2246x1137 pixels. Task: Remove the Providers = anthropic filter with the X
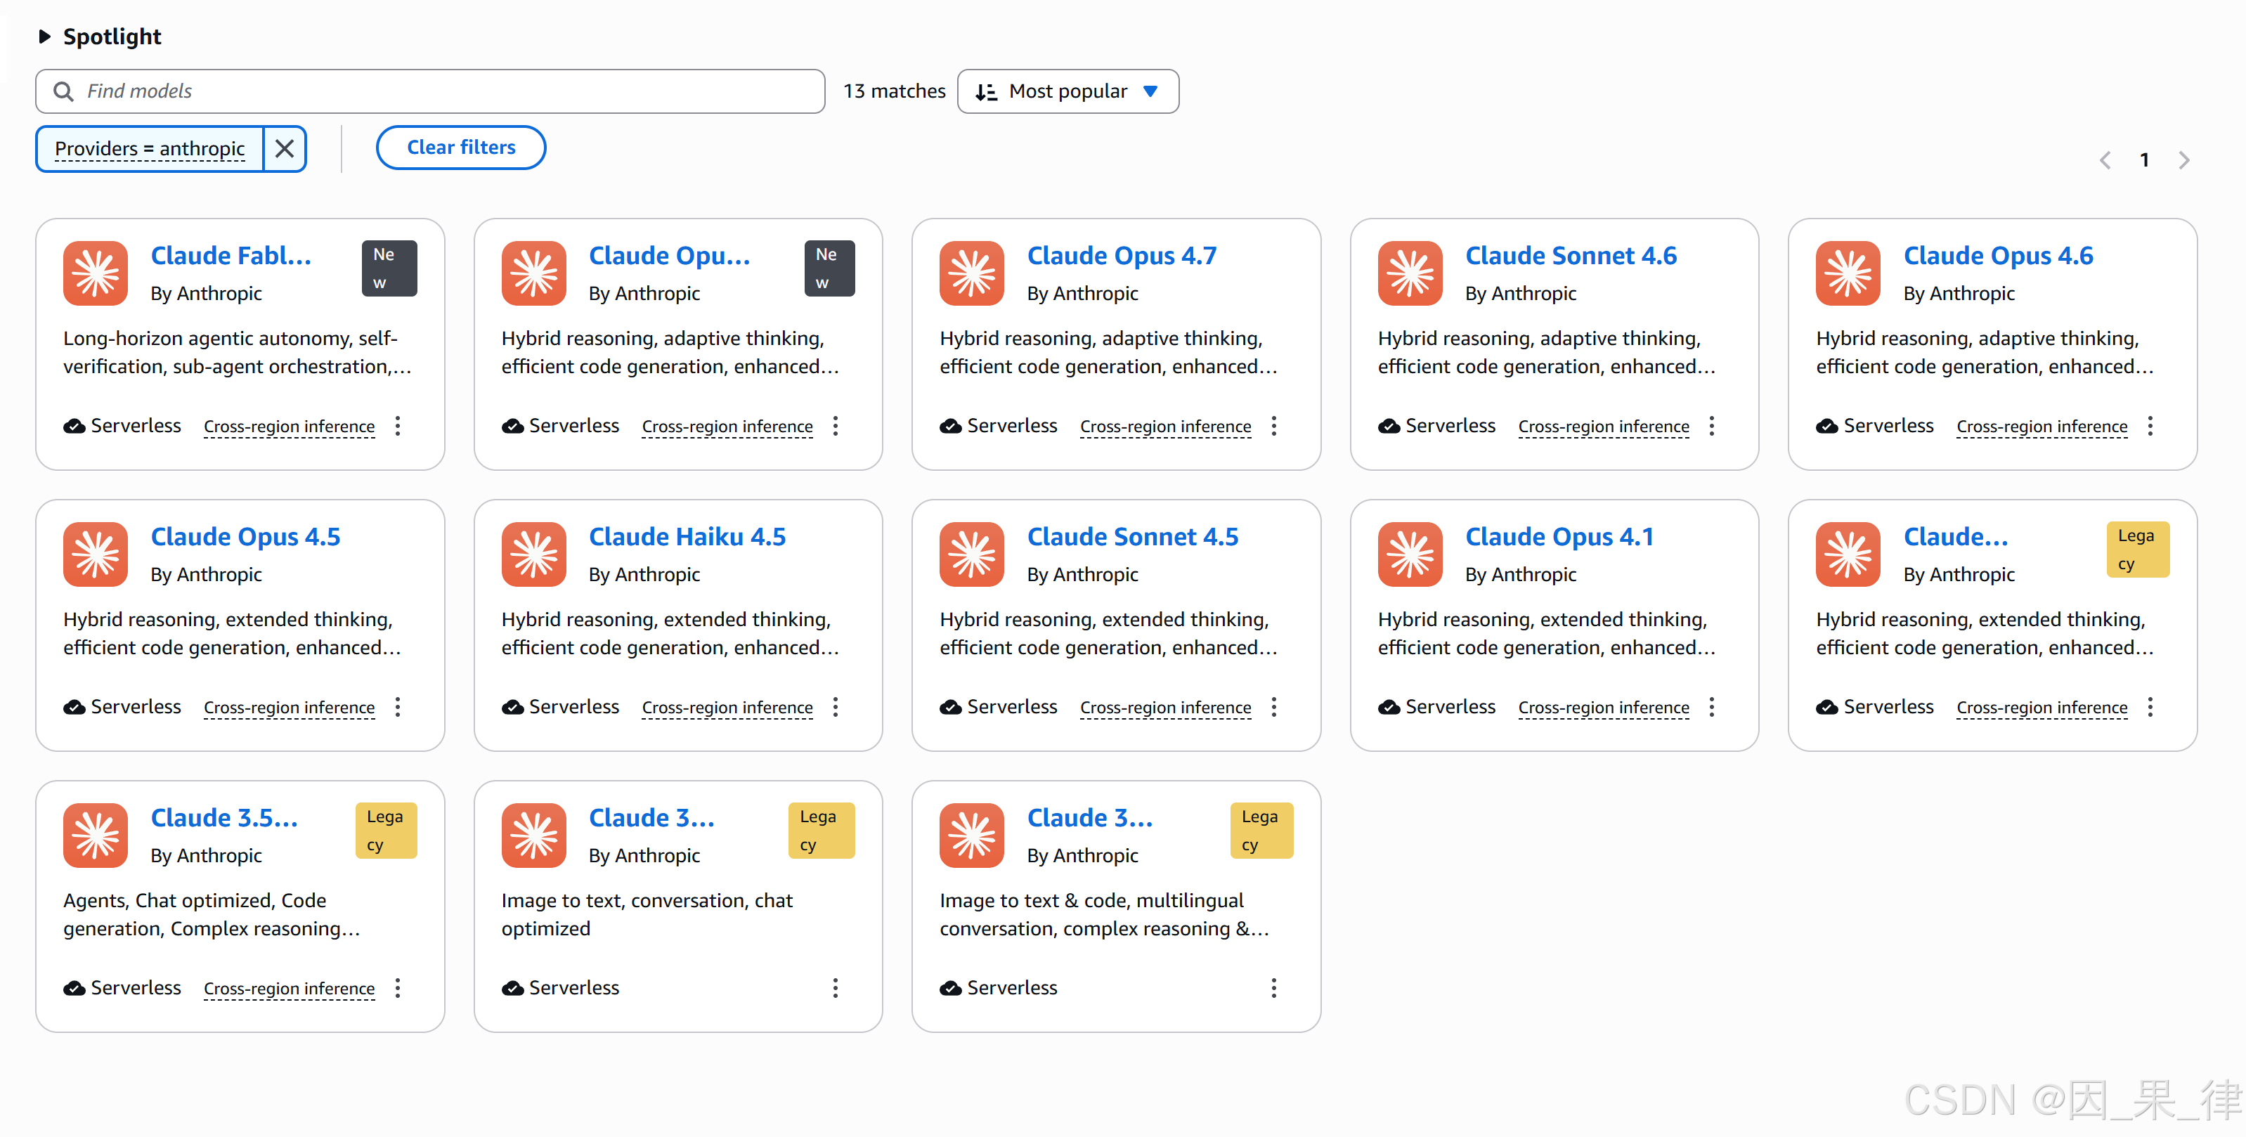(x=284, y=148)
